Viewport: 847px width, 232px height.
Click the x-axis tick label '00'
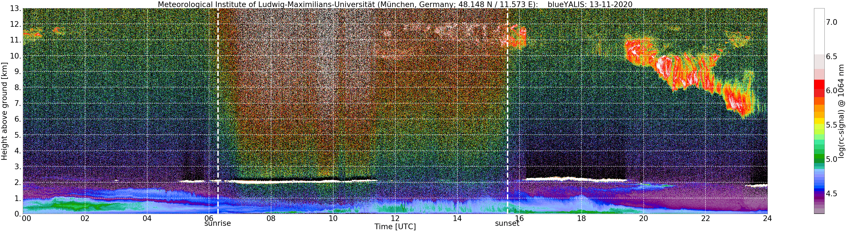[26, 218]
